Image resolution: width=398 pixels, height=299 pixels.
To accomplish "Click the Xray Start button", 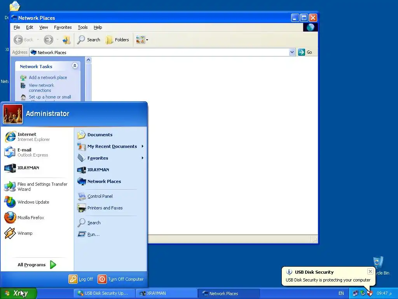I will pos(18,293).
